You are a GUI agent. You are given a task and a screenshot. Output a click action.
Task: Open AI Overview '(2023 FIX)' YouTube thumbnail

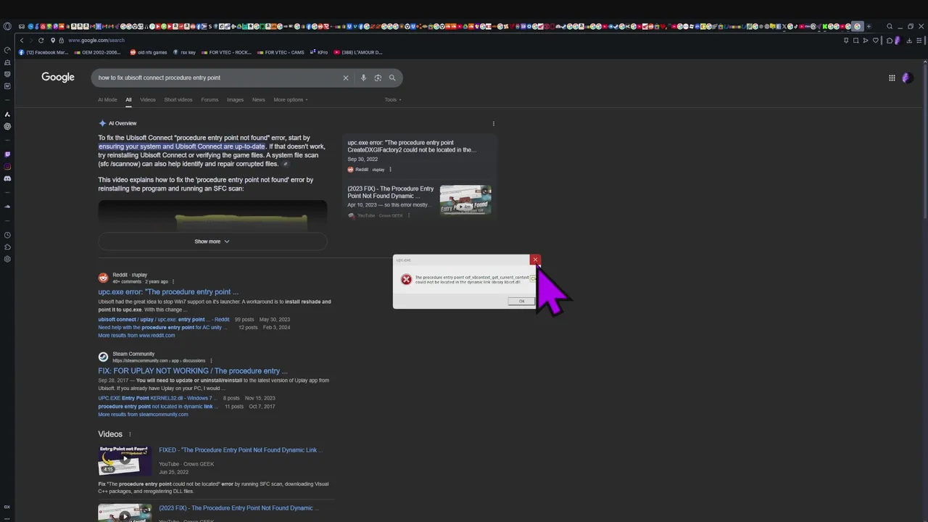click(465, 199)
